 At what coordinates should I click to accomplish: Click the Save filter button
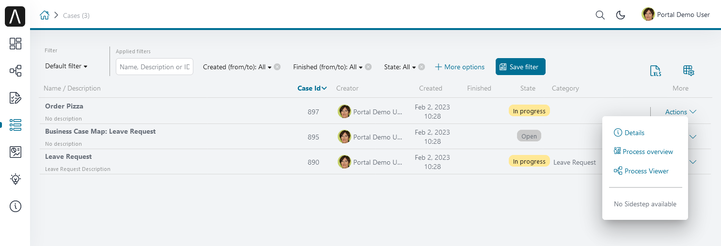(520, 67)
